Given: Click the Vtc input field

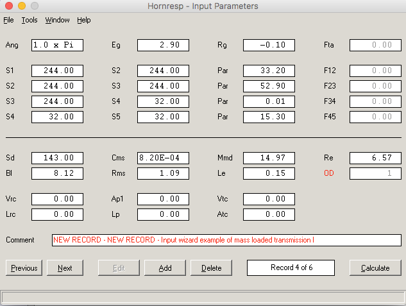Looking at the screenshot, I should tap(269, 199).
